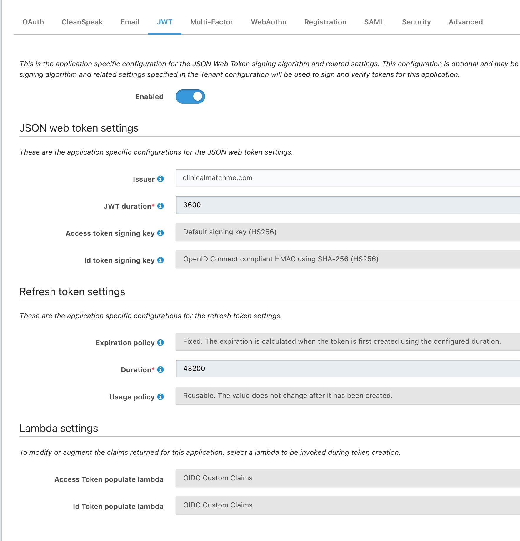Open Access Token populate lambda dropdown
The width and height of the screenshot is (520, 541).
click(348, 478)
